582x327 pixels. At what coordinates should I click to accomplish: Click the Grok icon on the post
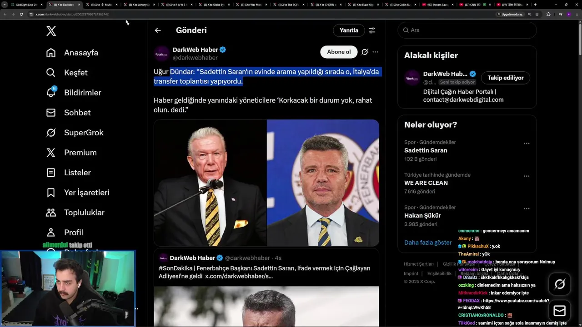point(365,52)
